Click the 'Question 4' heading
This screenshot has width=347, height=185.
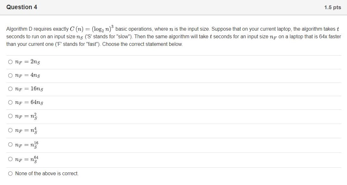(22, 7)
